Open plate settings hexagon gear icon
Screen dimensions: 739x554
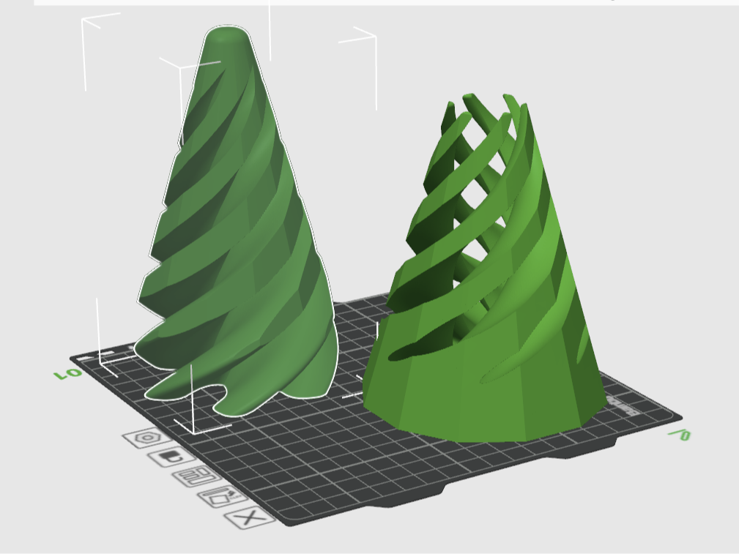(147, 438)
